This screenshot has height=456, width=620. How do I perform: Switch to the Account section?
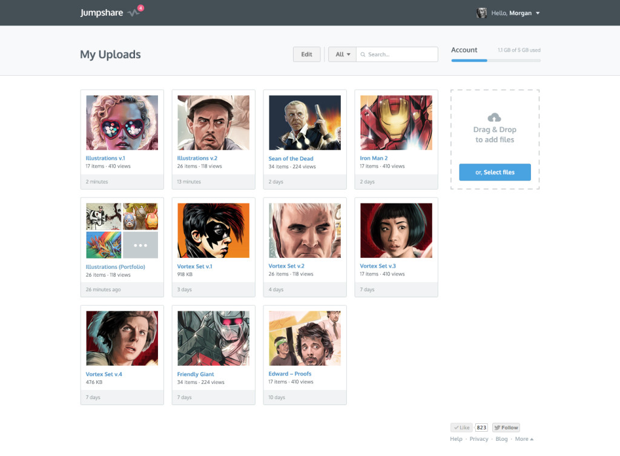pyautogui.click(x=464, y=50)
